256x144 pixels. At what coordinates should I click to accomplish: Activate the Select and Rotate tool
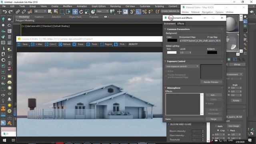coord(81,12)
